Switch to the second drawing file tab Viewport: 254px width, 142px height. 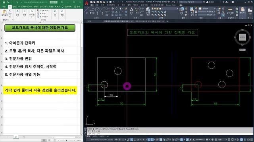(149, 21)
